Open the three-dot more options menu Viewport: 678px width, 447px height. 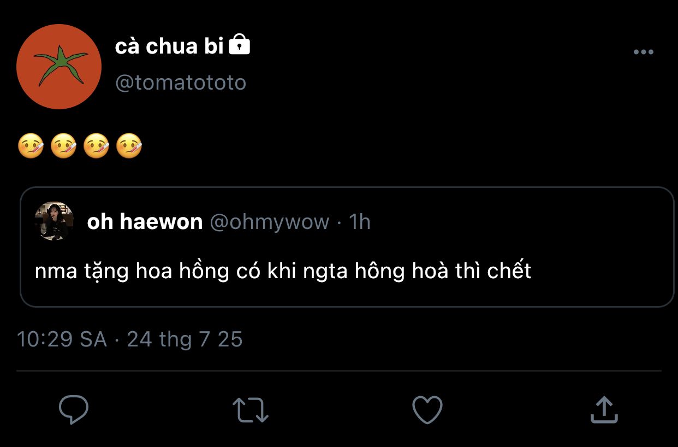pyautogui.click(x=643, y=52)
